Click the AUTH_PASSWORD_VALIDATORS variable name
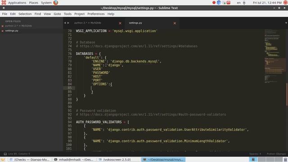Screen dimensions: 288x162 [x=99, y=122]
